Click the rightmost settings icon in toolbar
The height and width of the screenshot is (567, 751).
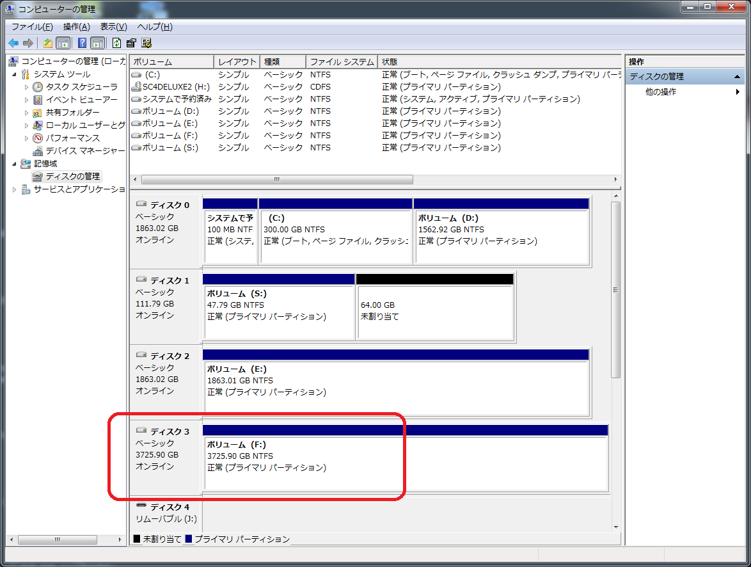click(146, 43)
